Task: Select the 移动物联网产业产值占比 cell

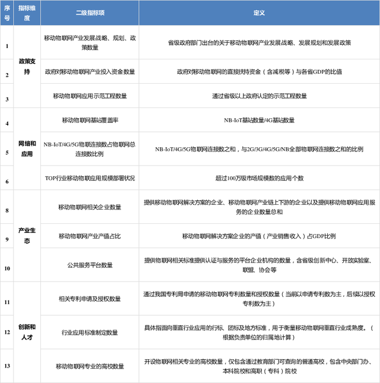Action: pyautogui.click(x=90, y=236)
